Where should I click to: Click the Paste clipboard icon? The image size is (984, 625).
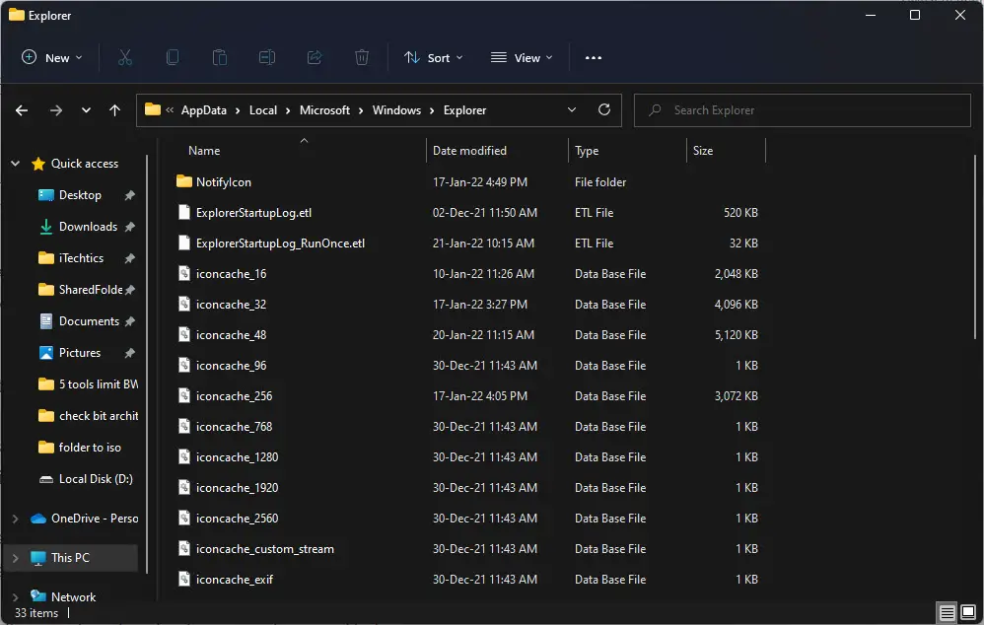click(220, 58)
